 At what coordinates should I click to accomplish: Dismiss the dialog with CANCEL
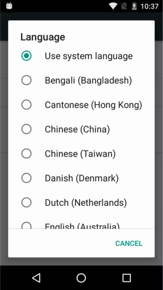click(129, 243)
